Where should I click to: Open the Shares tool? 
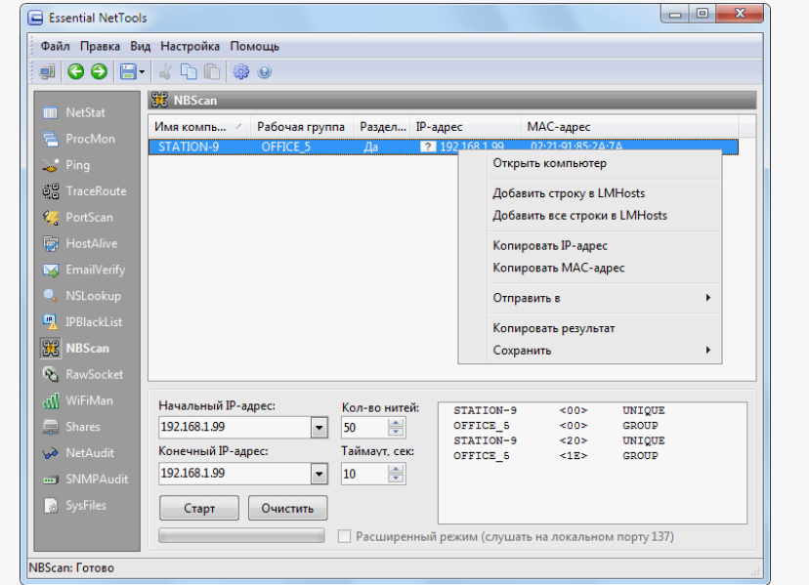(71, 427)
